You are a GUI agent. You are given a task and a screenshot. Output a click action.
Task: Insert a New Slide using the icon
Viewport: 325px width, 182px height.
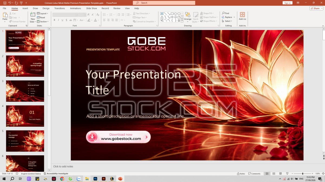click(x=33, y=15)
